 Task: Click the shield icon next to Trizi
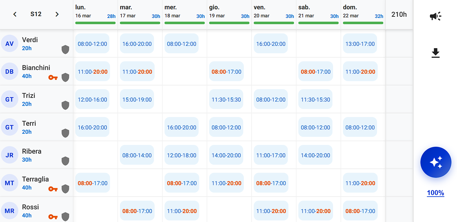pyautogui.click(x=65, y=105)
